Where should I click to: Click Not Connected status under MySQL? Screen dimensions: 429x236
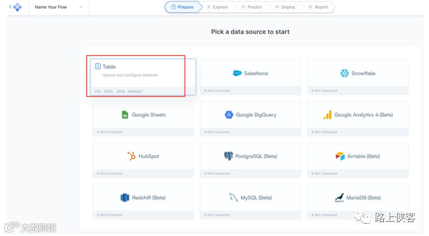click(217, 215)
